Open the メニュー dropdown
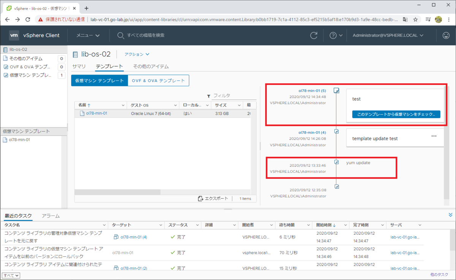 (88, 35)
